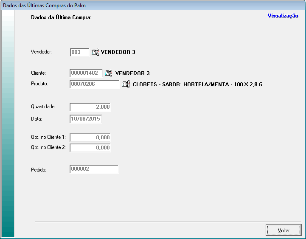Select the Data field with 10/08/2015
Screen dimensions: 306x239
coord(86,119)
